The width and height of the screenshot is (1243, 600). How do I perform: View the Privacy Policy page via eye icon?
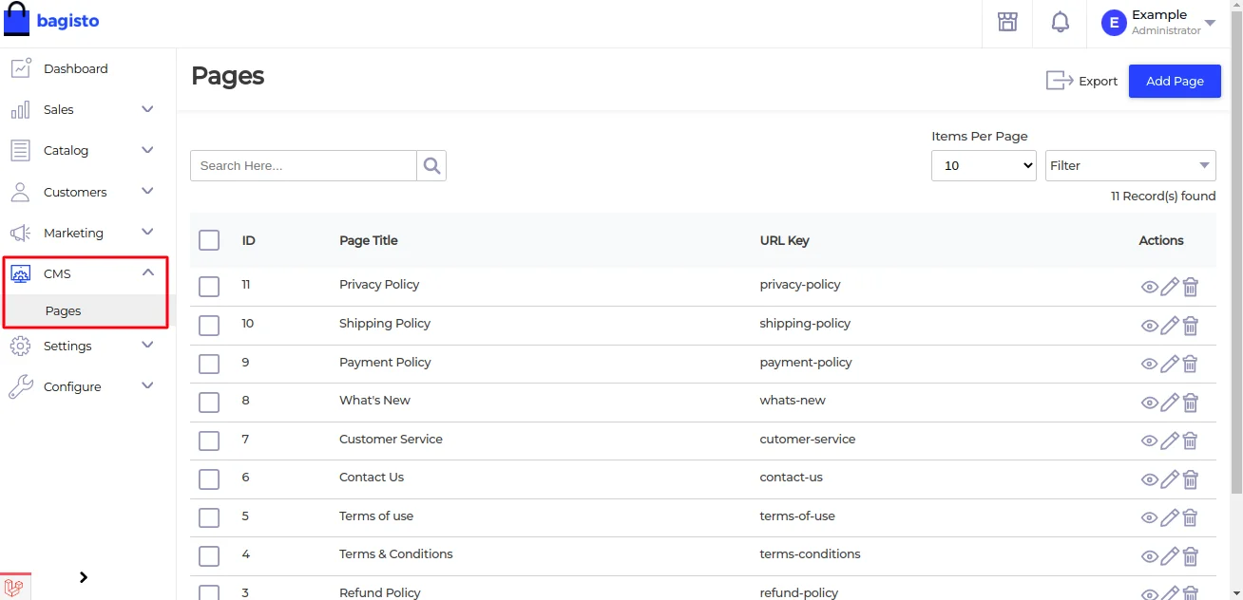[x=1149, y=287]
